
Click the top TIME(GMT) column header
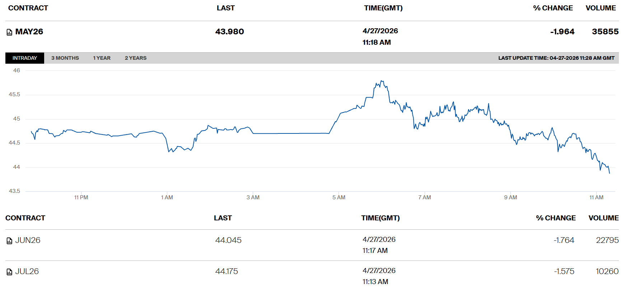click(x=383, y=8)
